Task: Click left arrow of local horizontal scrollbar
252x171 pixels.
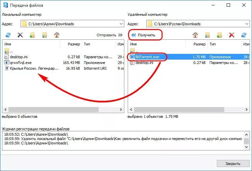Action: [x=5, y=110]
